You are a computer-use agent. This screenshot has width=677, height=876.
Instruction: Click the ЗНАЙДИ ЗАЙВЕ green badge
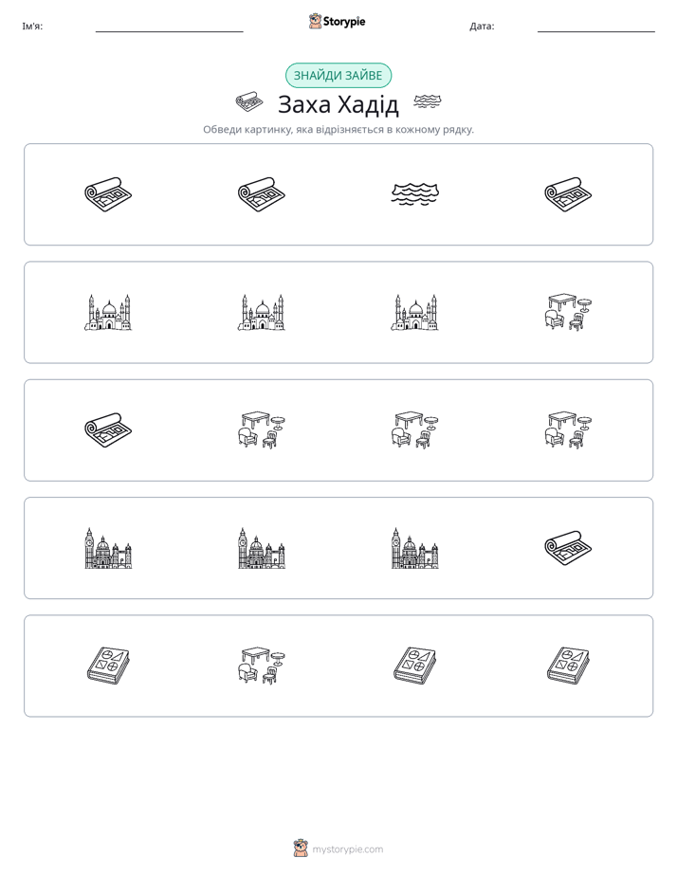click(x=338, y=76)
